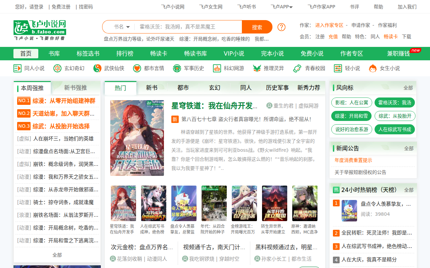Open the 转生异世界 book cover
Viewport: 430px width, 268px height.
(274, 203)
